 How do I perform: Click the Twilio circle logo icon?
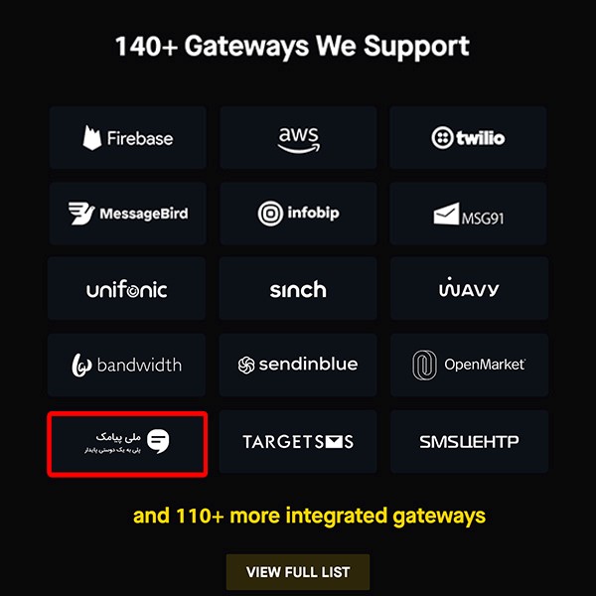pyautogui.click(x=442, y=138)
